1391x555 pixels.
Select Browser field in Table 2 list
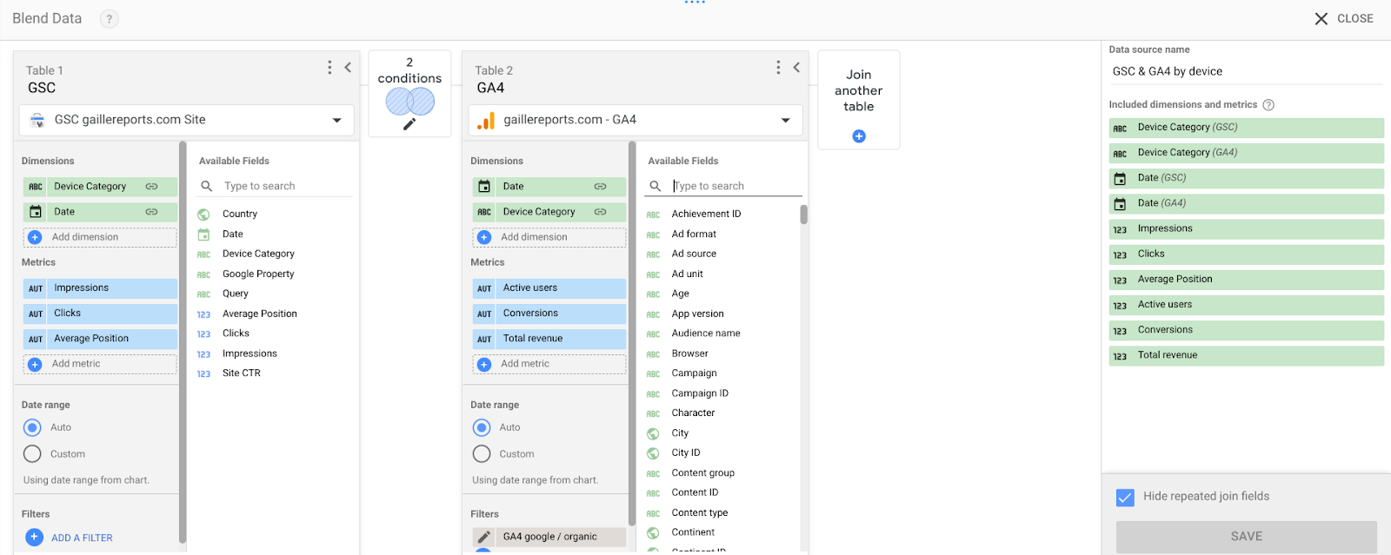coord(689,353)
